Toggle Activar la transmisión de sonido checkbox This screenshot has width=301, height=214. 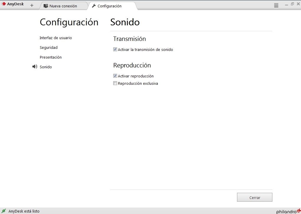[115, 49]
